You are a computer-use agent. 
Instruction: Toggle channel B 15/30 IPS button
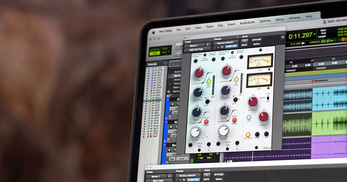[235, 99]
